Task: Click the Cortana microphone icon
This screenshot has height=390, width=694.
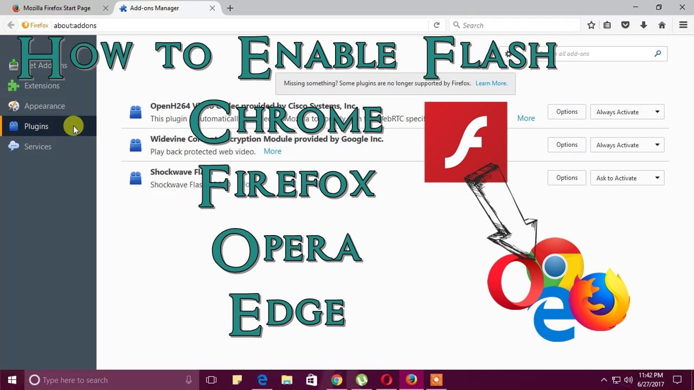Action: click(x=189, y=380)
